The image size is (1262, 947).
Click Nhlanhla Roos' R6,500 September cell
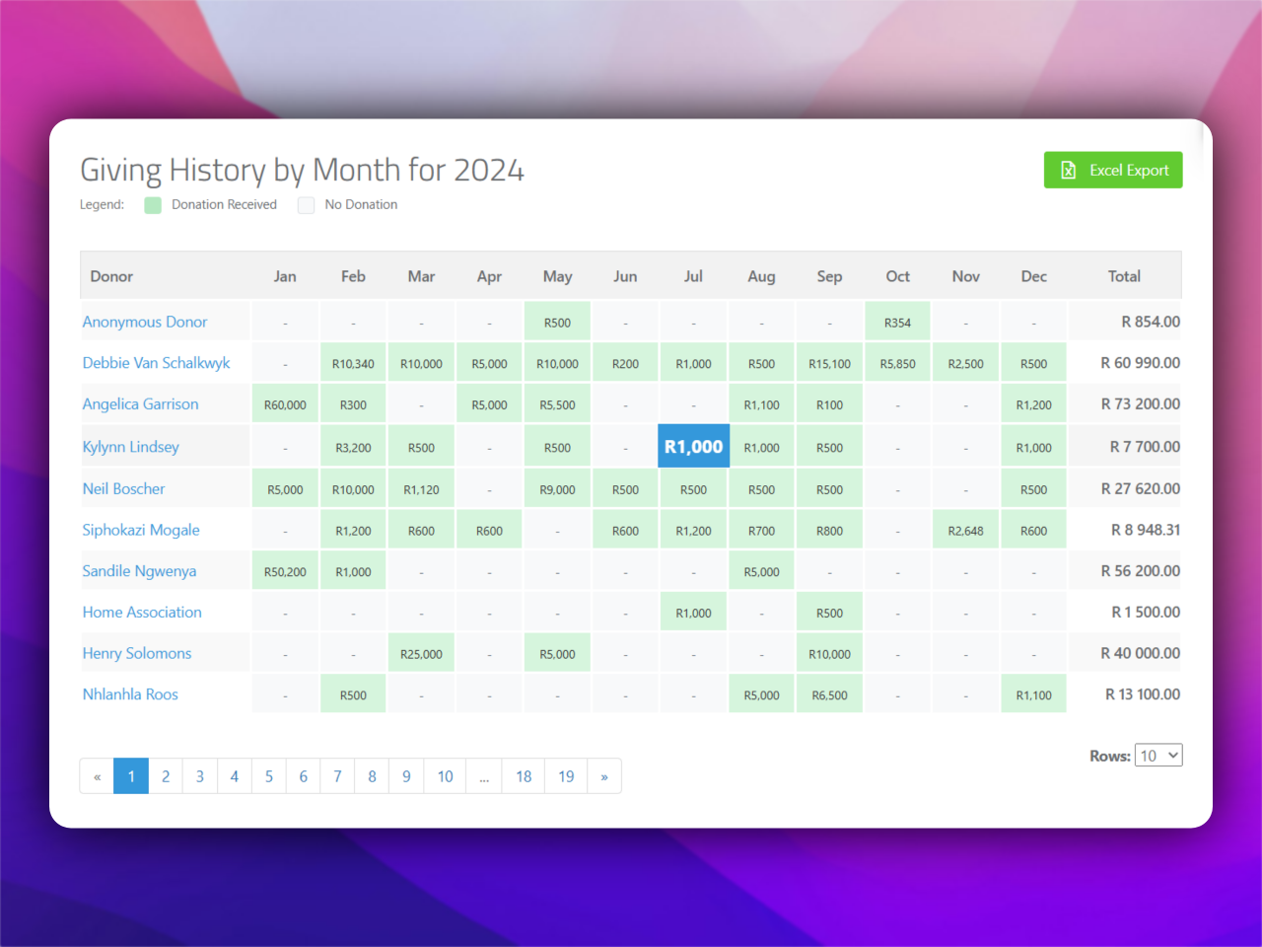(829, 695)
